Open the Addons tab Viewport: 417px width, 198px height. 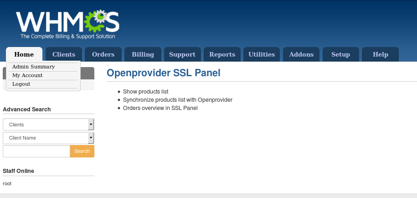click(301, 54)
